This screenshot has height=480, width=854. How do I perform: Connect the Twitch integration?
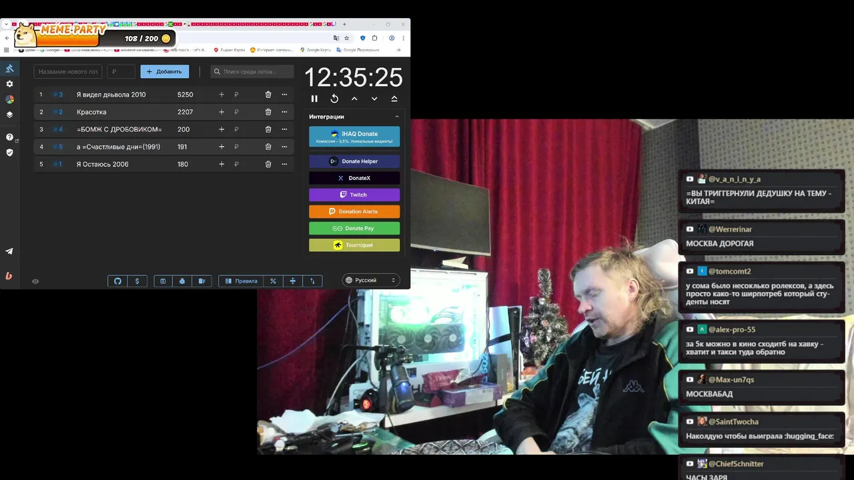point(354,195)
